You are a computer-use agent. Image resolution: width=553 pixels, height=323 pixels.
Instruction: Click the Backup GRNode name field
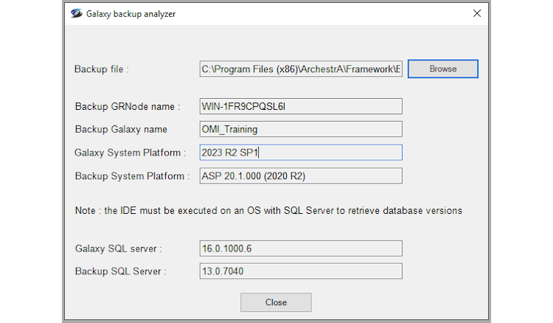coord(301,106)
